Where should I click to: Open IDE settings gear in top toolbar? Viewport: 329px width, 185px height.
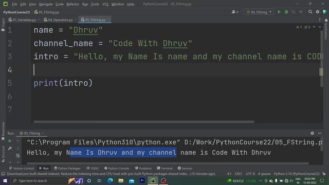coord(318,12)
